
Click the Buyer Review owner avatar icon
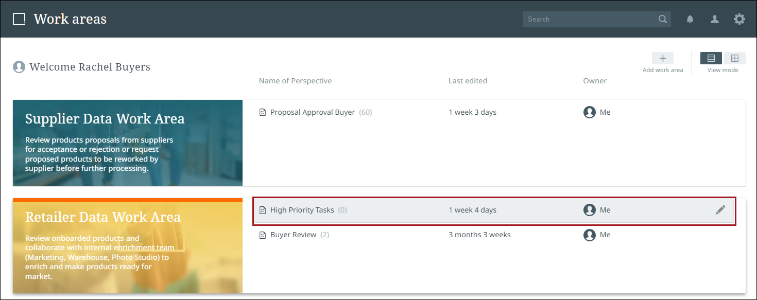(590, 235)
